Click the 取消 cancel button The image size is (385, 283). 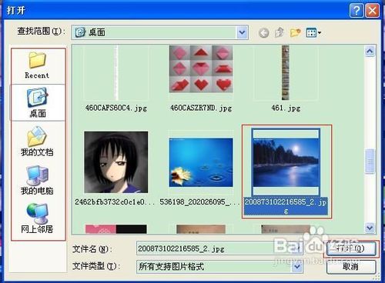click(x=350, y=267)
